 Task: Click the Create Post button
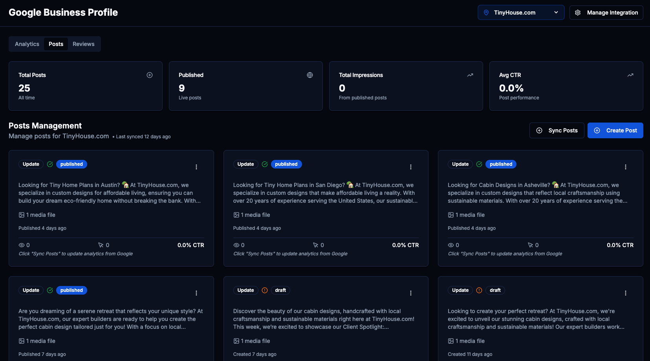(x=615, y=130)
